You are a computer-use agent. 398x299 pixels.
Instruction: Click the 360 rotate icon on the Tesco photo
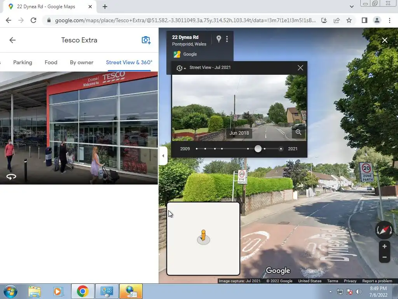click(11, 176)
